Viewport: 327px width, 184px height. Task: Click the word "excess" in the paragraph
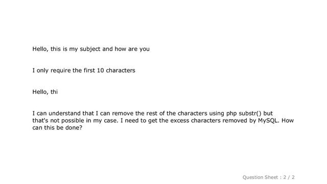(x=179, y=121)
